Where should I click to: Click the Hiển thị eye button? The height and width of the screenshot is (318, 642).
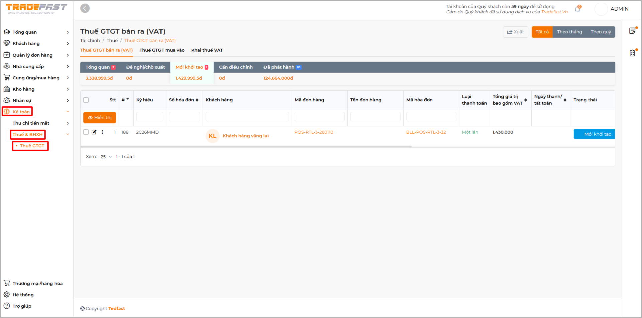100,118
